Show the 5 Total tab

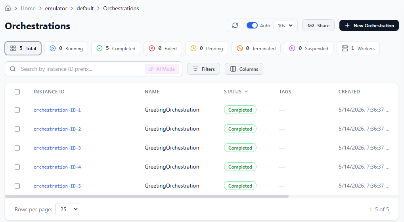coord(23,48)
